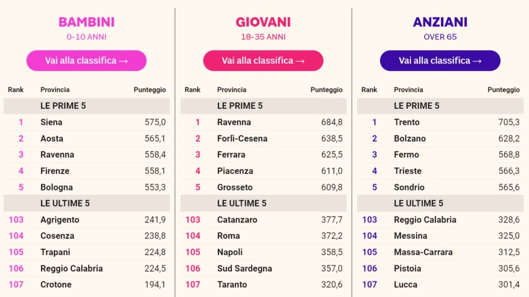Open the Giovani classifica button
This screenshot has height=297, width=529.
click(263, 61)
